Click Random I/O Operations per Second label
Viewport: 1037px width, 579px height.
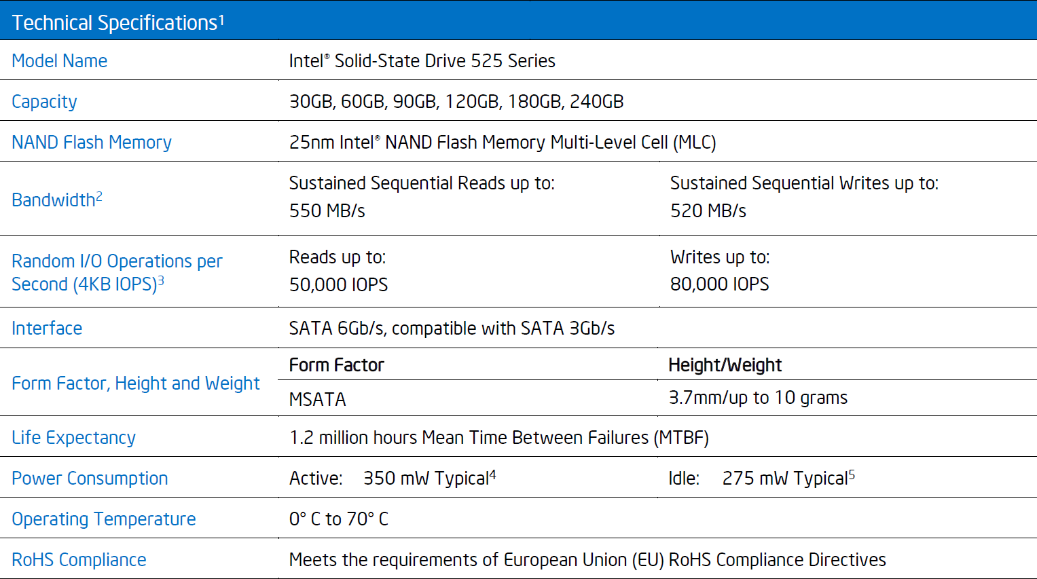(117, 272)
